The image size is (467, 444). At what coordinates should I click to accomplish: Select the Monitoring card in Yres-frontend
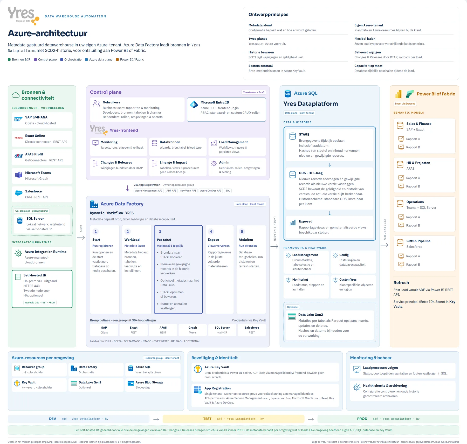pos(119,147)
